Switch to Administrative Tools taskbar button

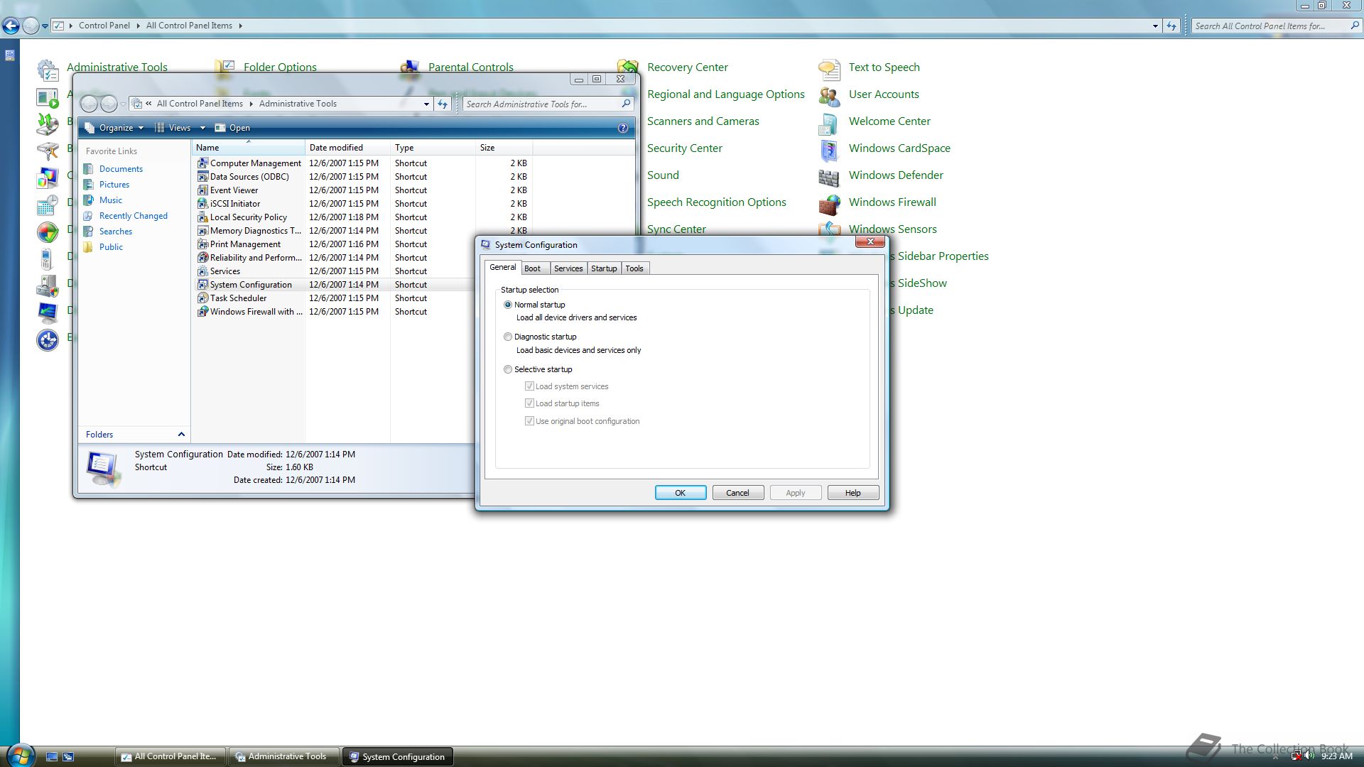click(283, 757)
